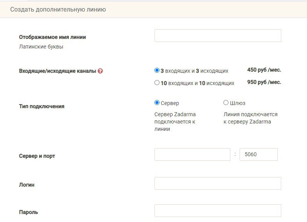Viewport: 307px width, 222px height.
Task: Focus the Логин text field
Action: 218,184
